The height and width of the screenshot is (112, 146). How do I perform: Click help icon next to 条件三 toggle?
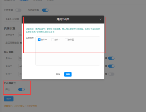tap(106, 74)
